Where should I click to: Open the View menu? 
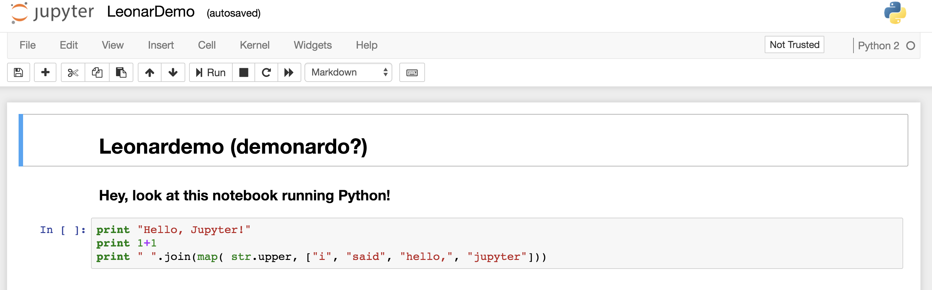[x=112, y=45]
